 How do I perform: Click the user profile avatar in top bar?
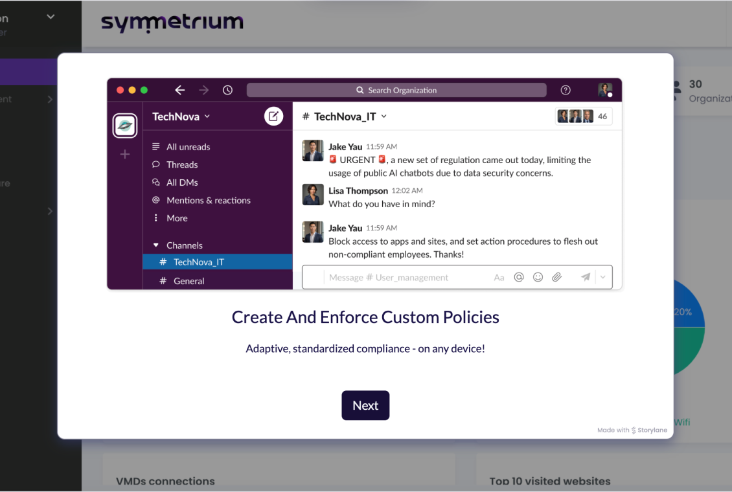tap(605, 90)
